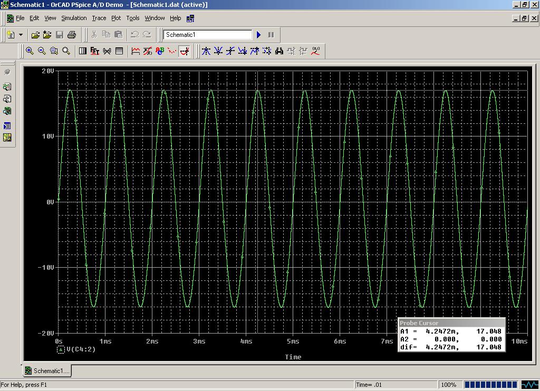The width and height of the screenshot is (540, 391).
Task: Click the Cursor Max icon
Action: (255, 51)
